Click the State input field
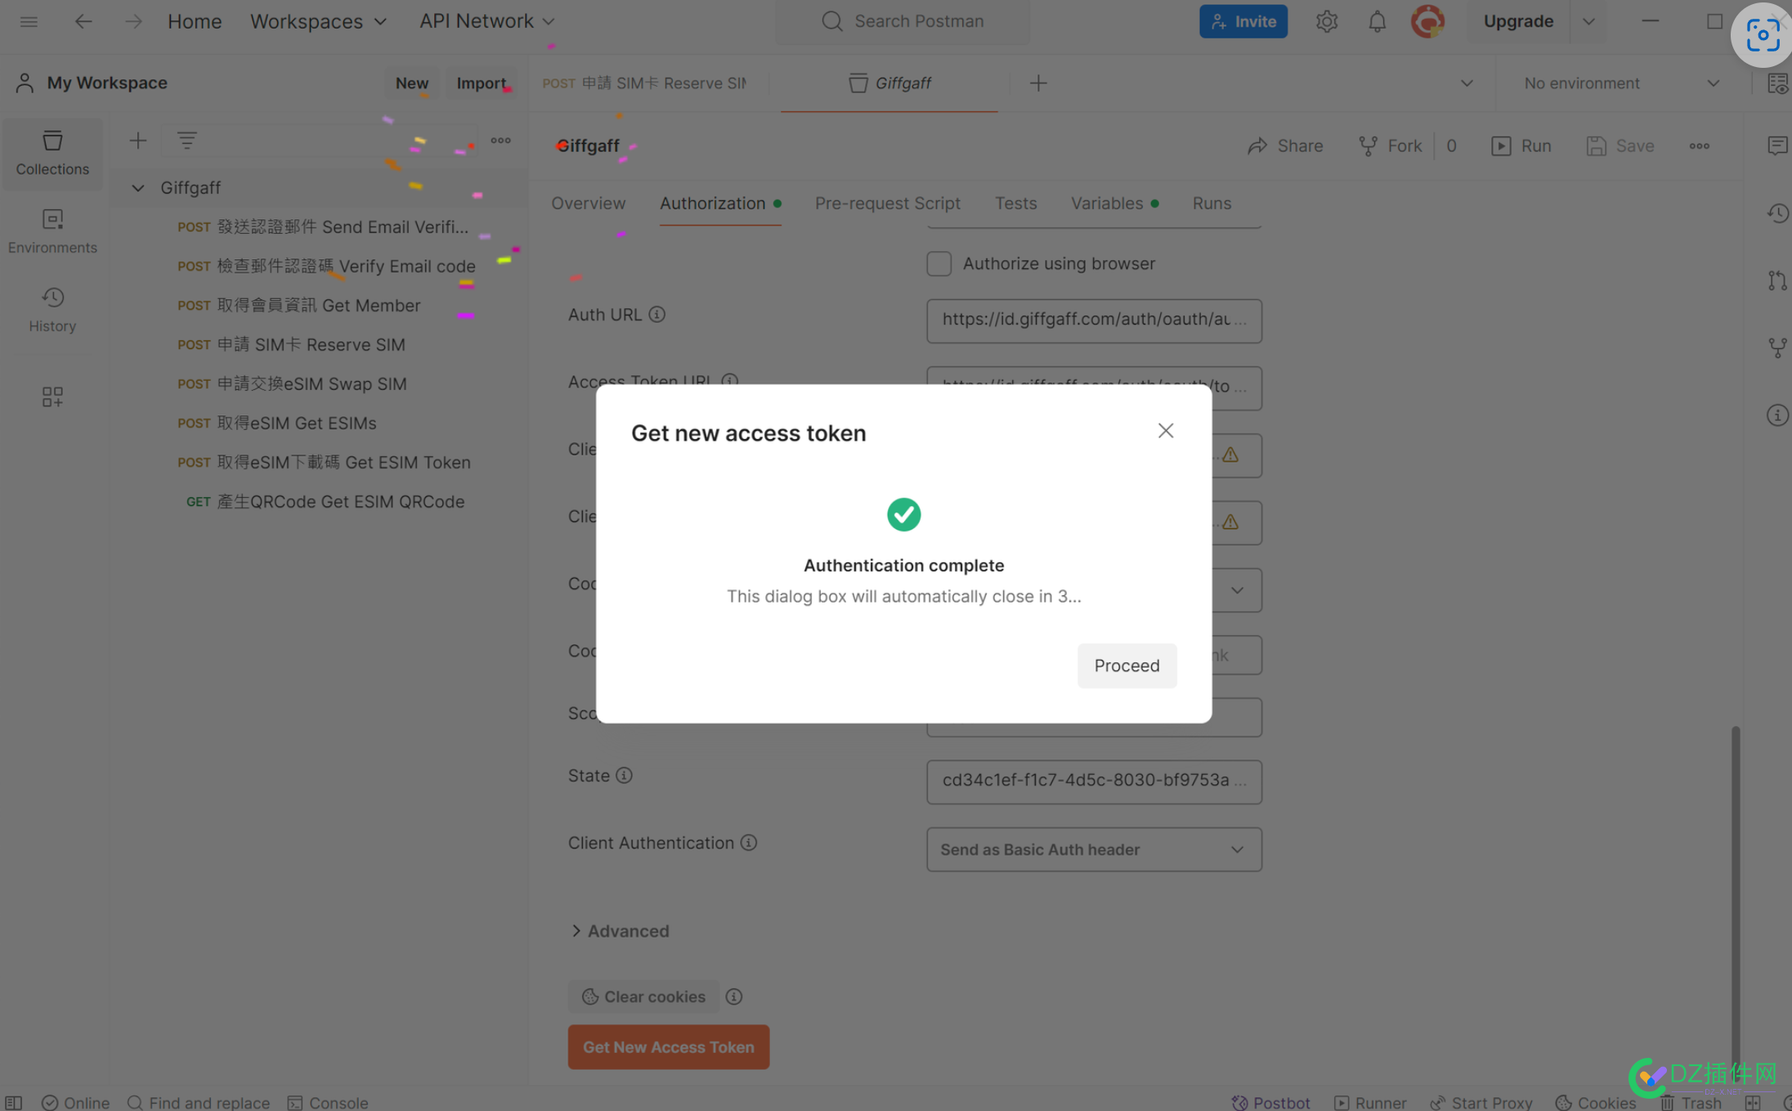Screen dimensions: 1792x1111 click(x=1093, y=779)
